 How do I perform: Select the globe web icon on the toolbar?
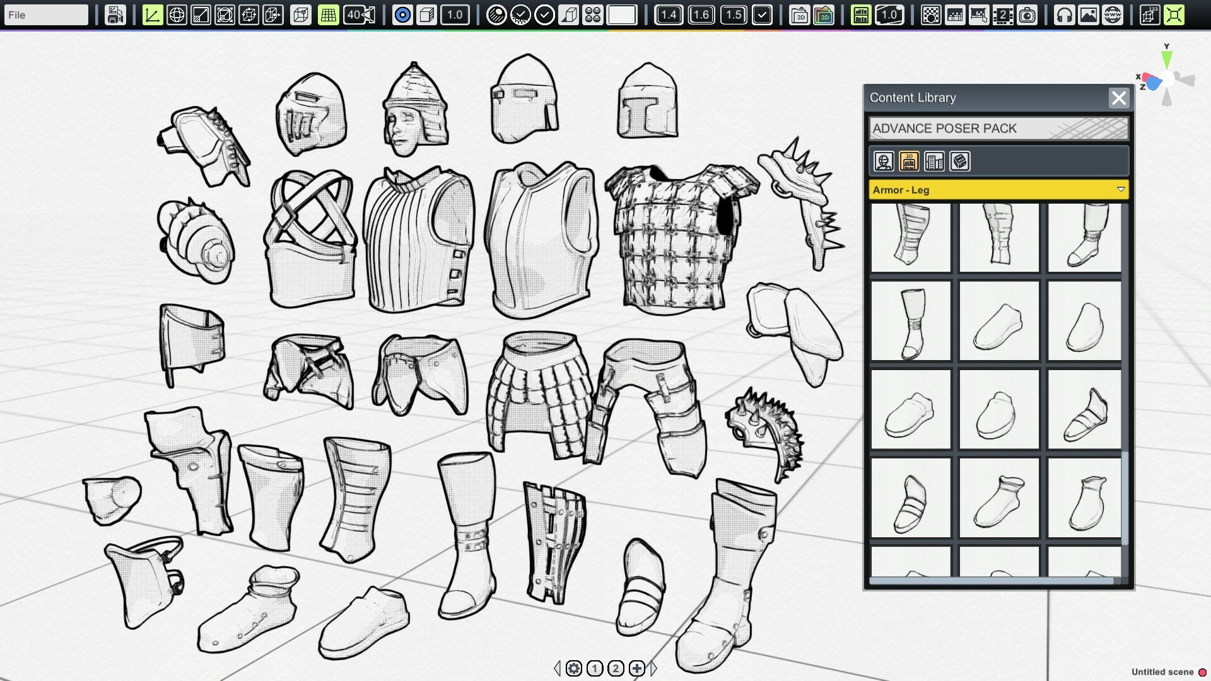[x=1113, y=15]
